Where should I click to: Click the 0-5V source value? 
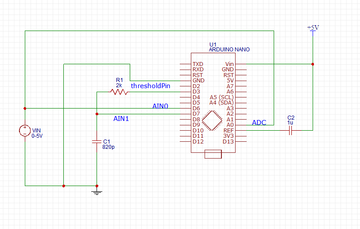(37, 136)
